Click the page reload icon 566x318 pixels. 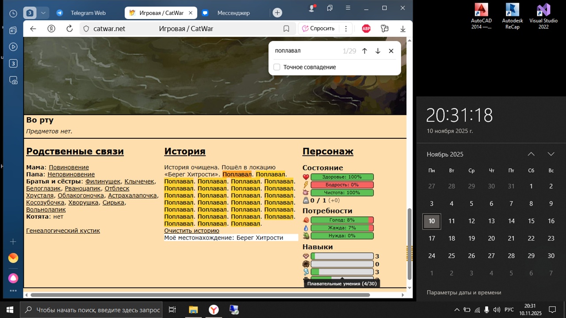(x=69, y=29)
